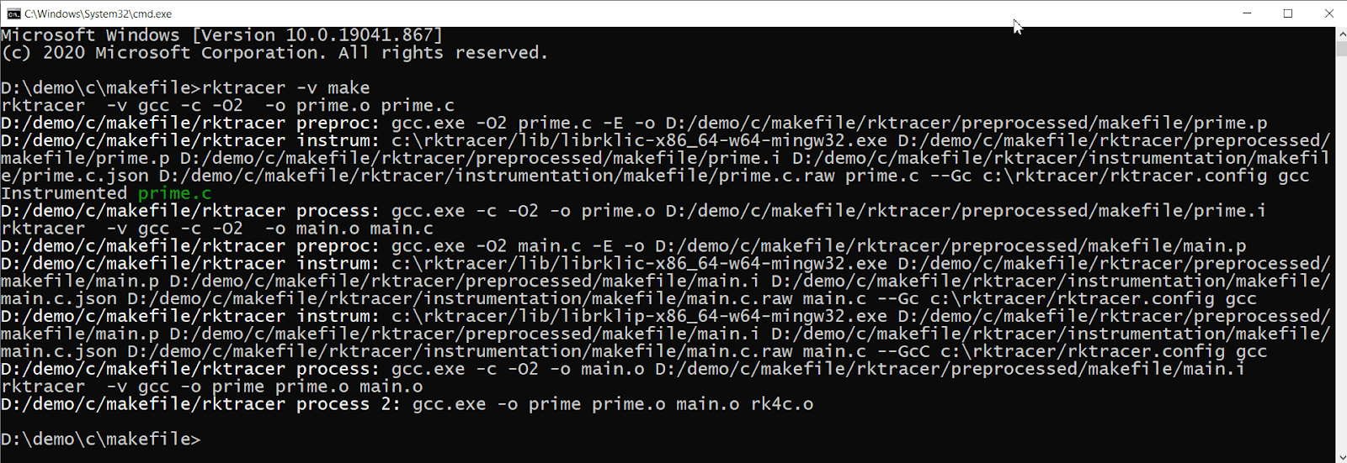This screenshot has height=463, width=1347.
Task: Click the word 'Instrumented' in the output
Action: click(x=64, y=193)
